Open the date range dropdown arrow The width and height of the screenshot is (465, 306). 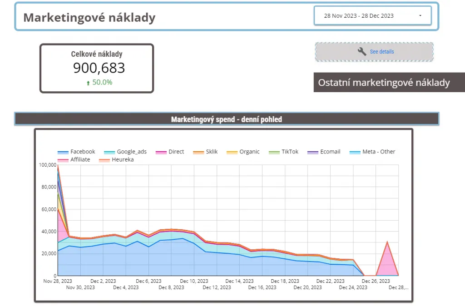coord(420,16)
